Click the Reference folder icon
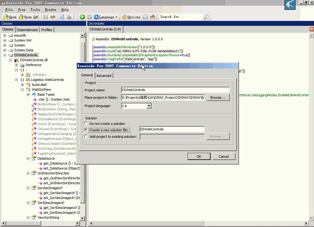The image size is (314, 227). point(22,65)
